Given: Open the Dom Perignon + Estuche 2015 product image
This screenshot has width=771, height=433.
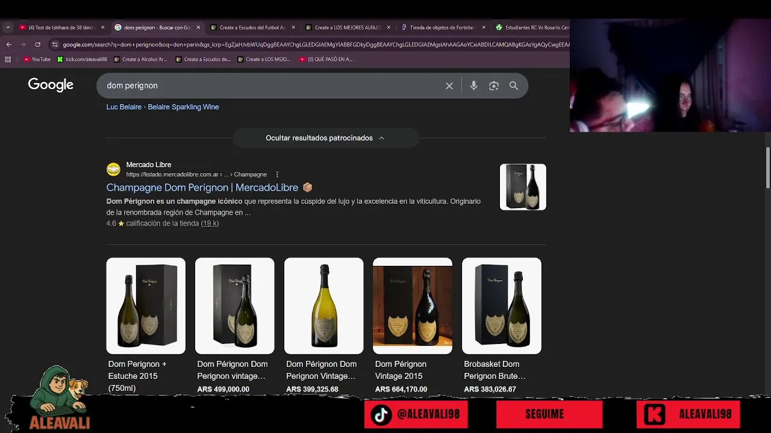Looking at the screenshot, I should tap(146, 306).
